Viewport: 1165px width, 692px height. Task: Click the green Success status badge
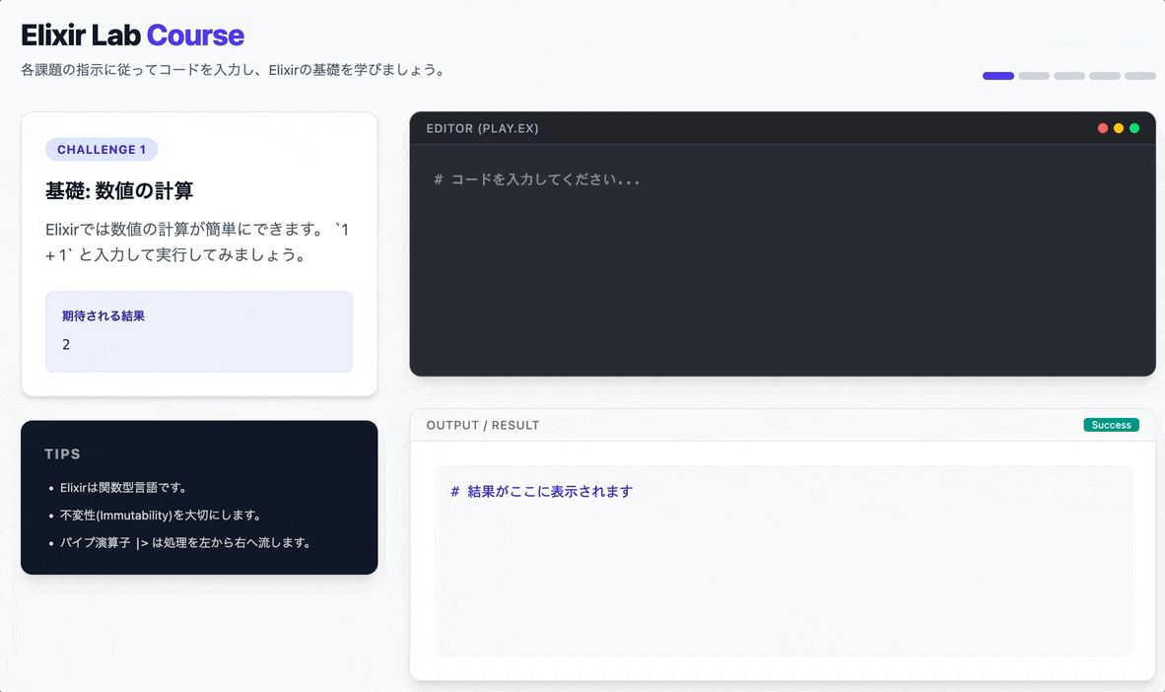click(1111, 424)
